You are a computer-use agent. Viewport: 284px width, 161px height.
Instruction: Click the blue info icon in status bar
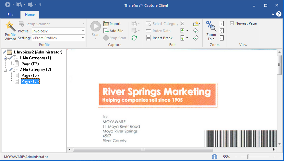tap(215, 157)
